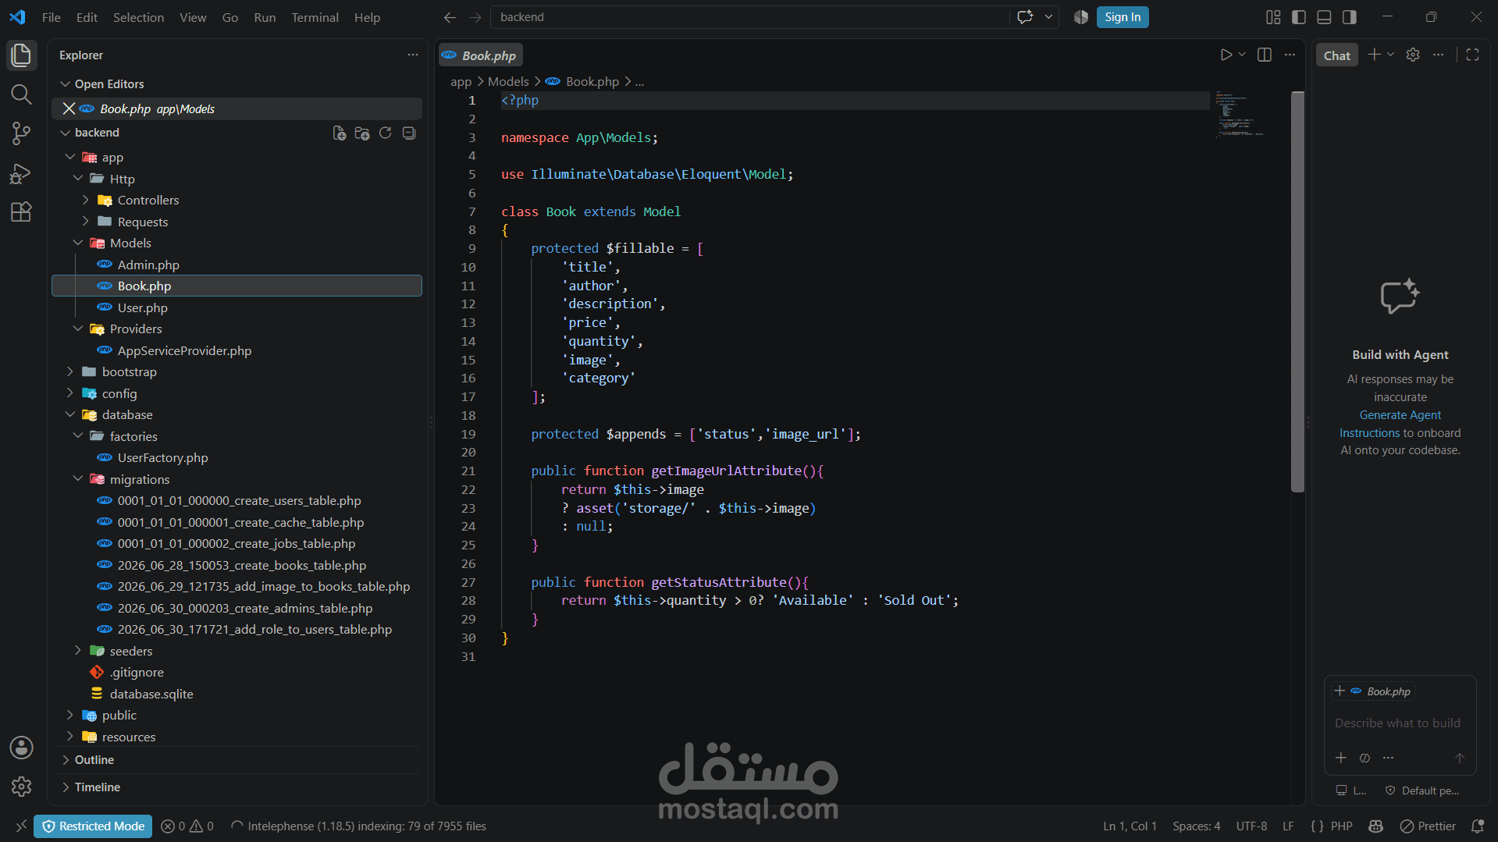The width and height of the screenshot is (1498, 842).
Task: Expand the Controllers folder
Action: click(86, 201)
